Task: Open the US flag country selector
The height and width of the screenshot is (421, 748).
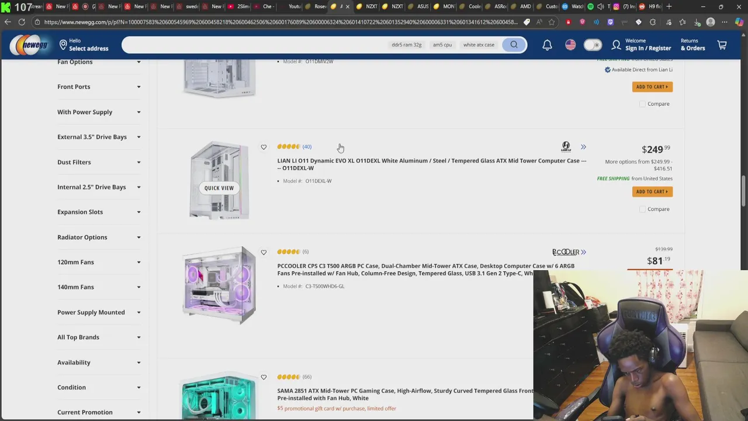Action: pyautogui.click(x=570, y=45)
